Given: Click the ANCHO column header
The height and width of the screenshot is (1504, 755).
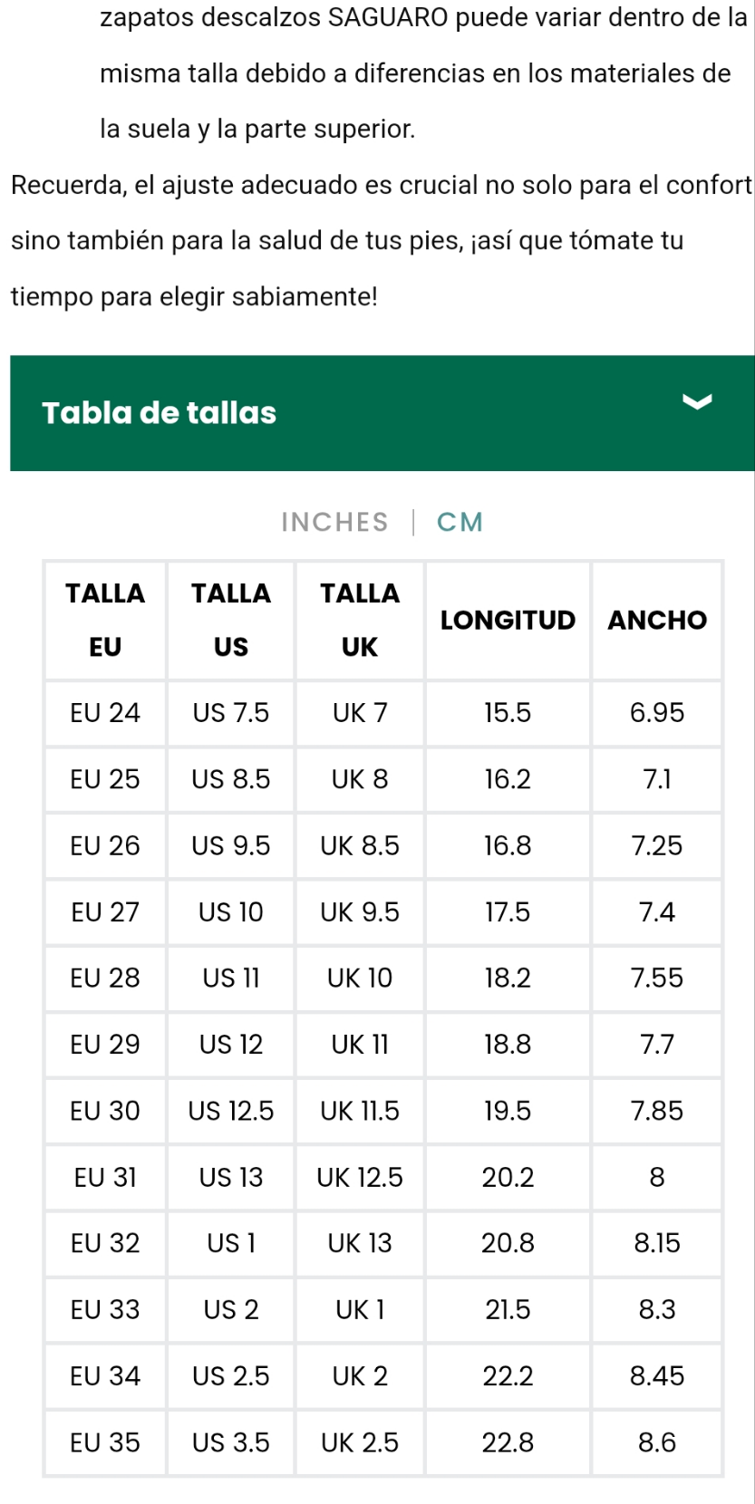Looking at the screenshot, I should point(657,620).
